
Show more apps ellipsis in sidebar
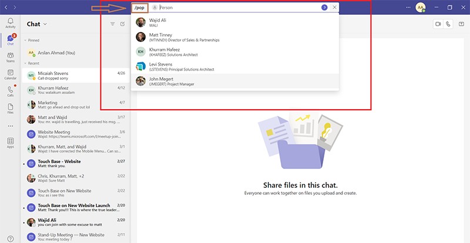click(x=11, y=126)
